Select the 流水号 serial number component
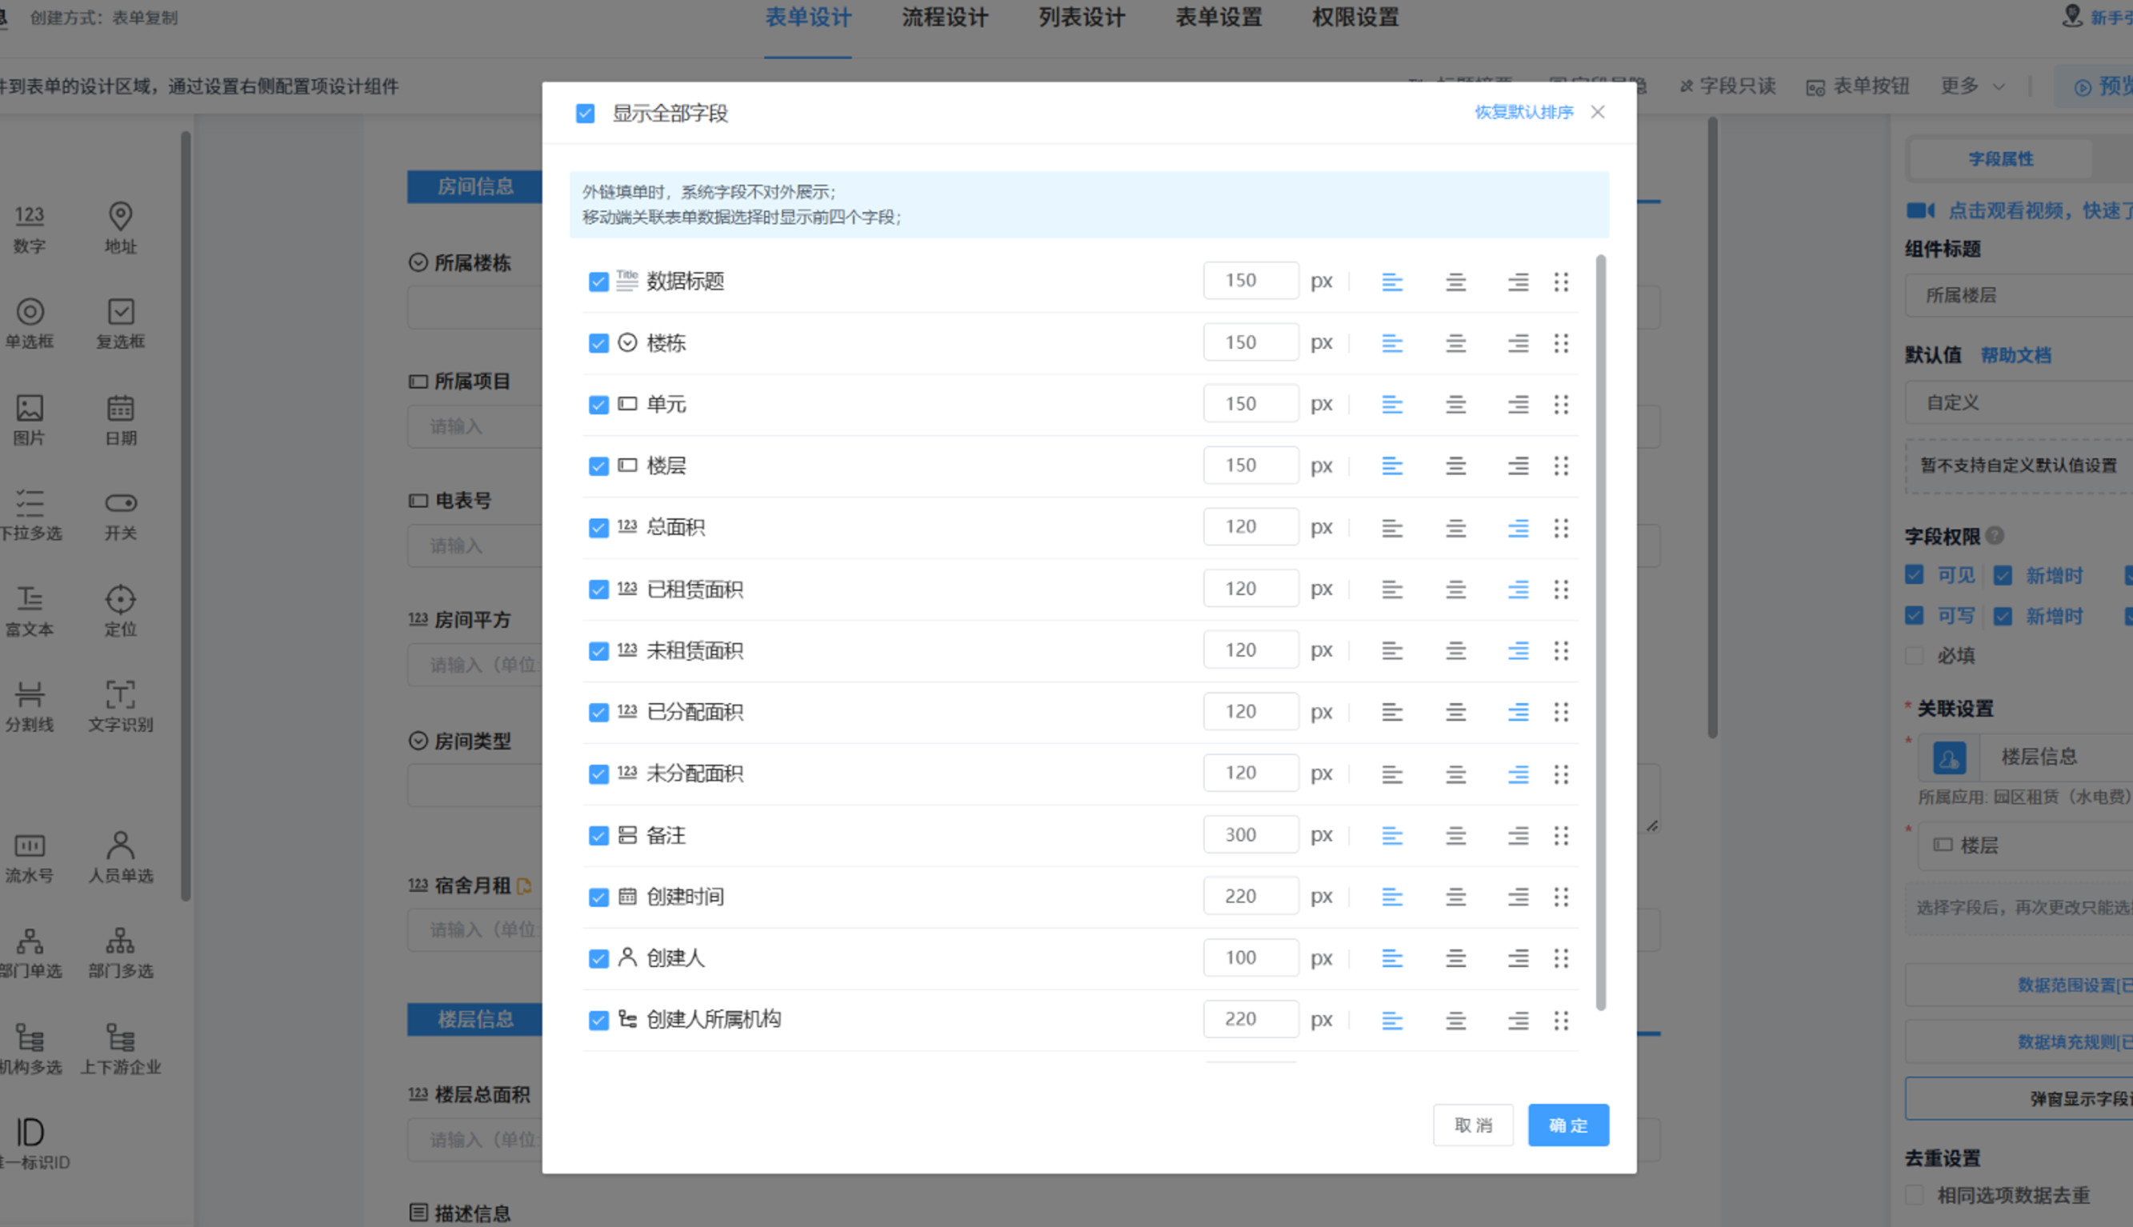Screen dimensions: 2133x1227 click(30, 858)
